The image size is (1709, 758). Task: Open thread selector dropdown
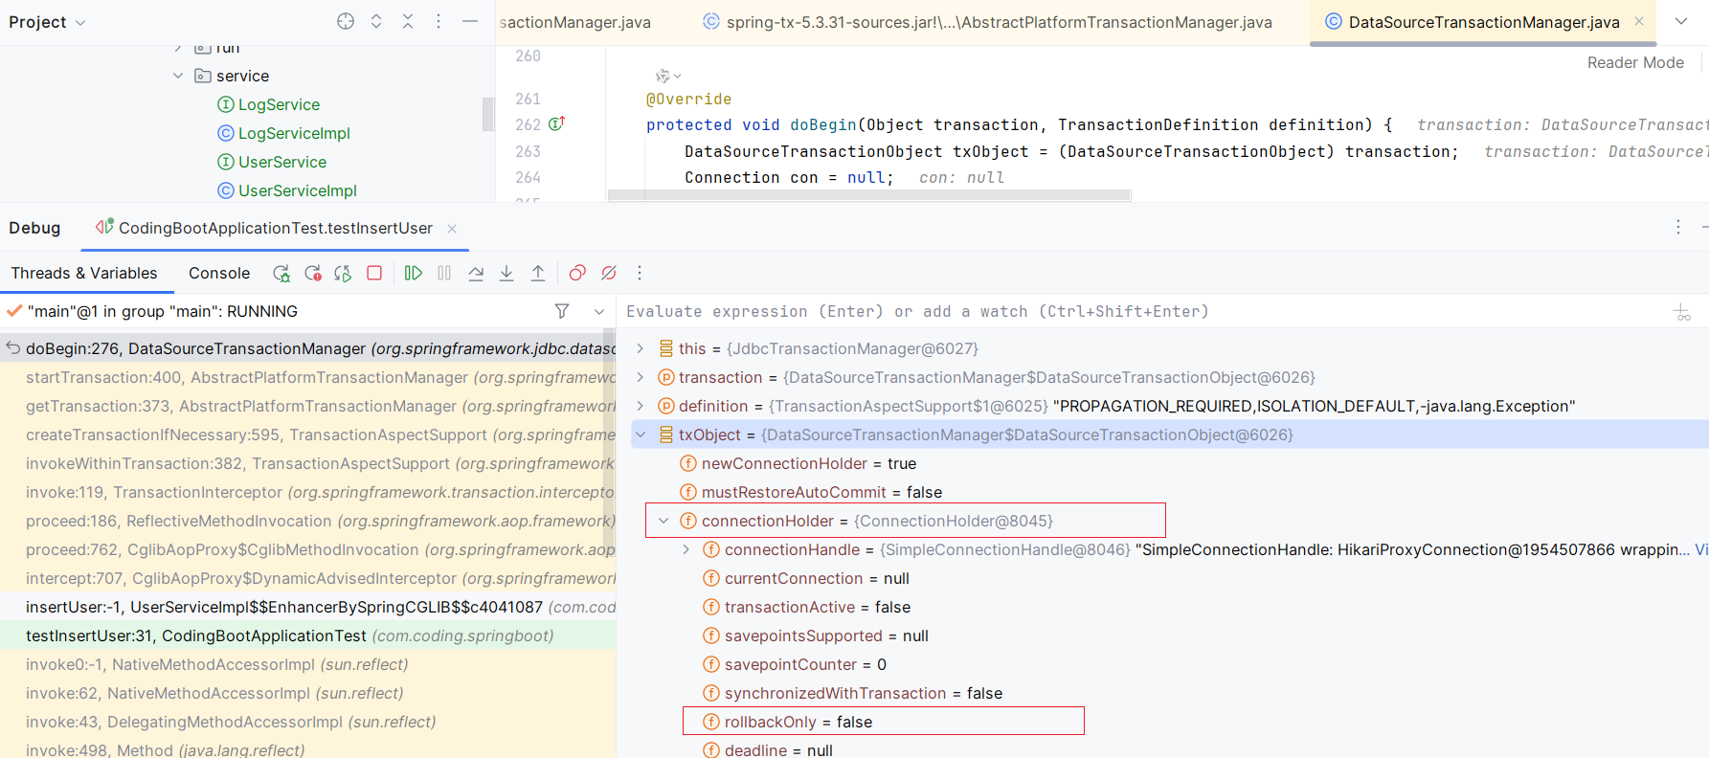tap(599, 311)
